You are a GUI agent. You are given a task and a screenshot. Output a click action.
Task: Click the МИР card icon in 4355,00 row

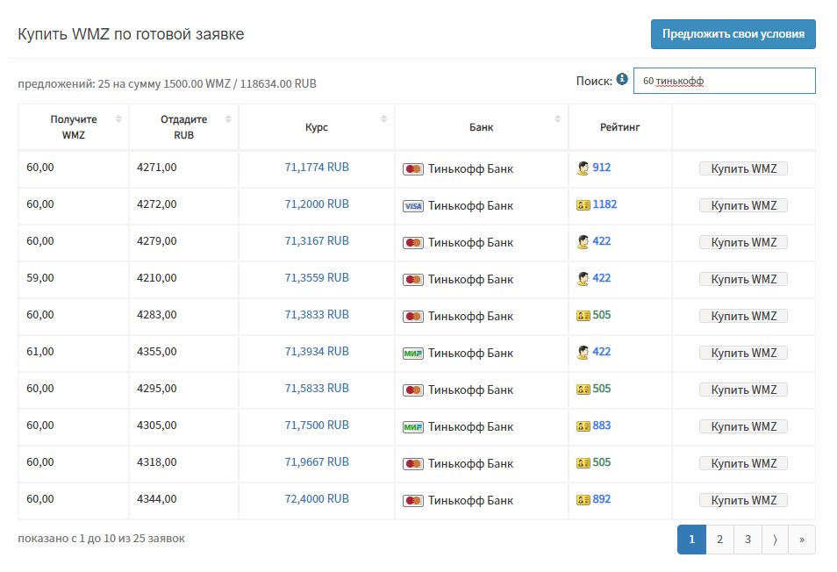413,354
